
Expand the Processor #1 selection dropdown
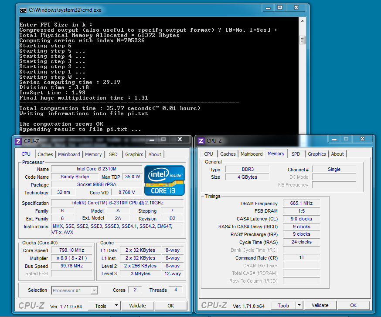coord(94,290)
